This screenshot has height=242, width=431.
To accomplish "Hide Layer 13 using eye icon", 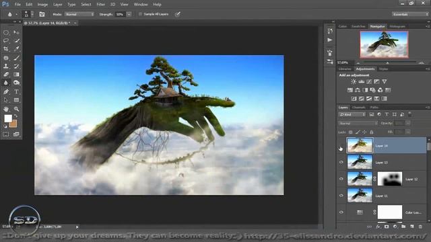I will tap(341, 162).
